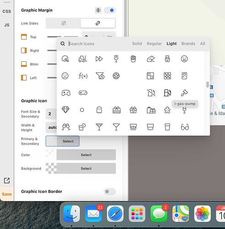Show All icon styles

203,44
